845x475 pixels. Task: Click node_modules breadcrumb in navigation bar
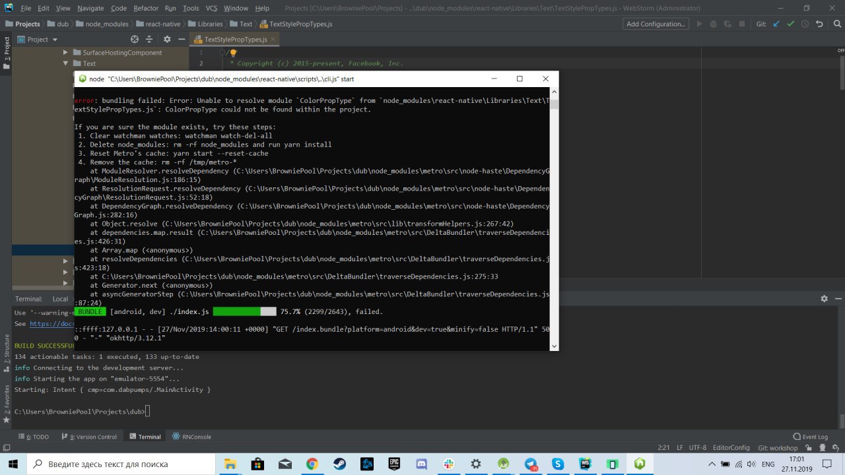(x=102, y=24)
